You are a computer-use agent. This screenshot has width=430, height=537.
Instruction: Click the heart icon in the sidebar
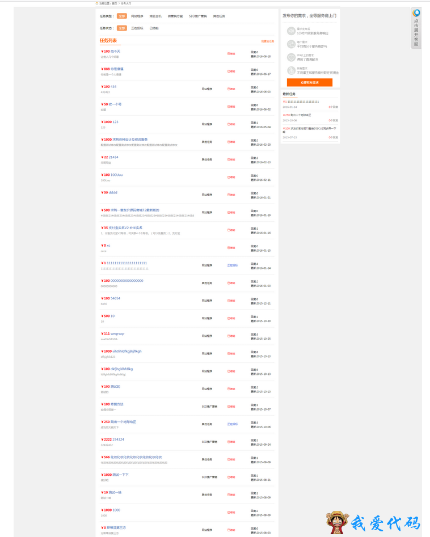(x=291, y=57)
